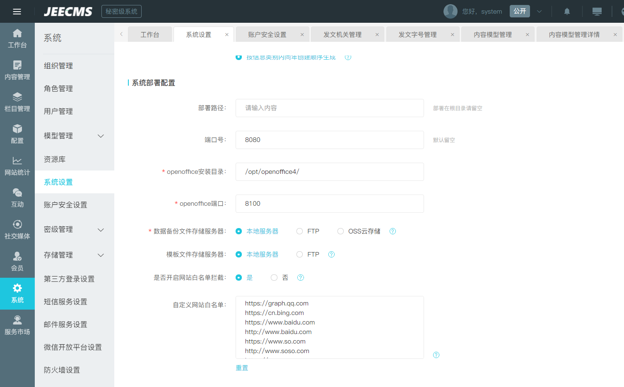Image resolution: width=624 pixels, height=387 pixels.
Task: Close the 内容模型管理详情 tab
Action: pyautogui.click(x=615, y=35)
